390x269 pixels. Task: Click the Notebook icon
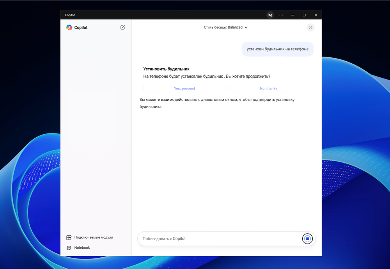pos(69,248)
